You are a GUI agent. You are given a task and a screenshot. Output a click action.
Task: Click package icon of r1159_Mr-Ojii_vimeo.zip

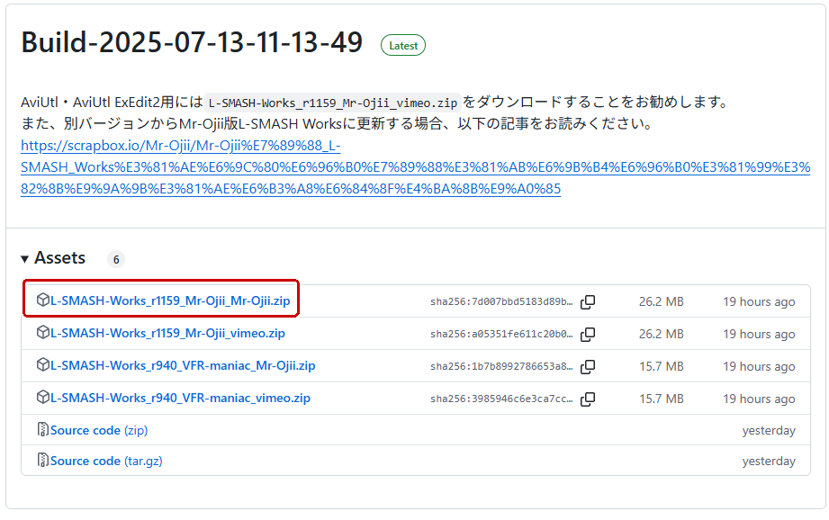[43, 332]
